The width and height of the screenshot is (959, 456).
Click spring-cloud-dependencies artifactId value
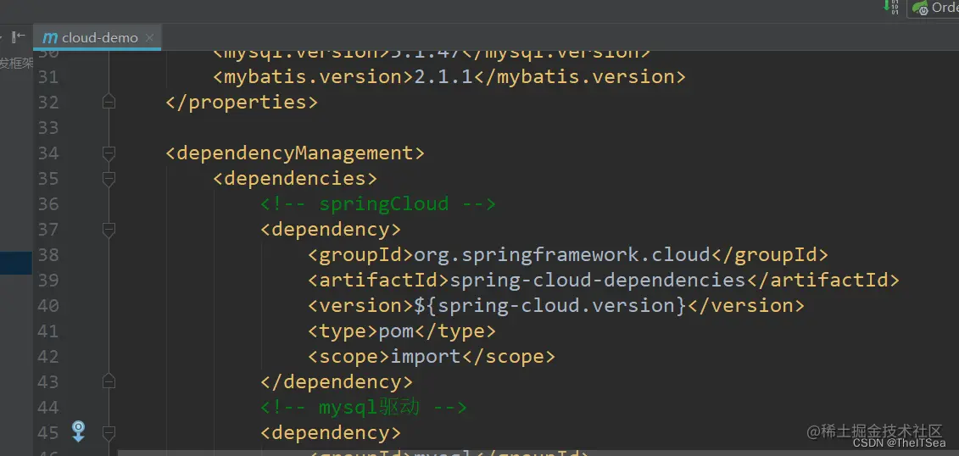pyautogui.click(x=598, y=281)
